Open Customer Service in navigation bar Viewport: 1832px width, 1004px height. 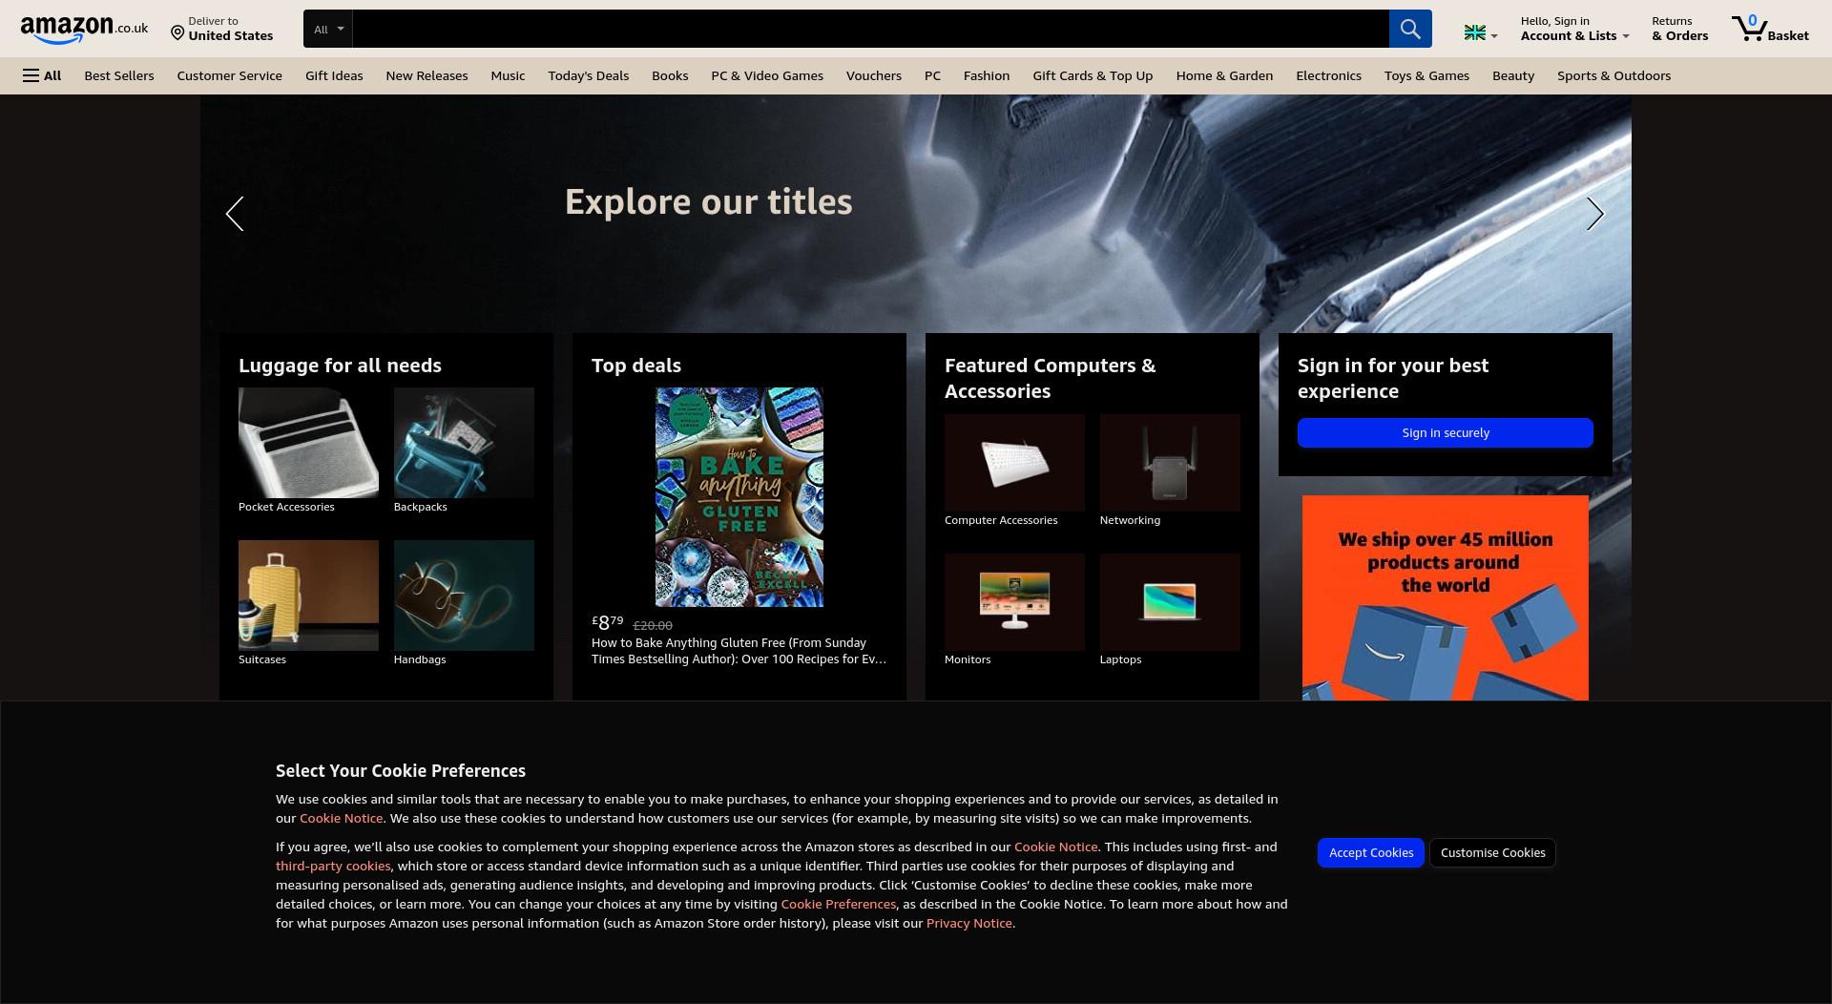[x=229, y=75]
